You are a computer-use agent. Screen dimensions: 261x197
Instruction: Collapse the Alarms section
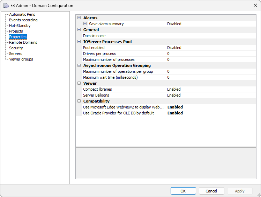[79, 18]
